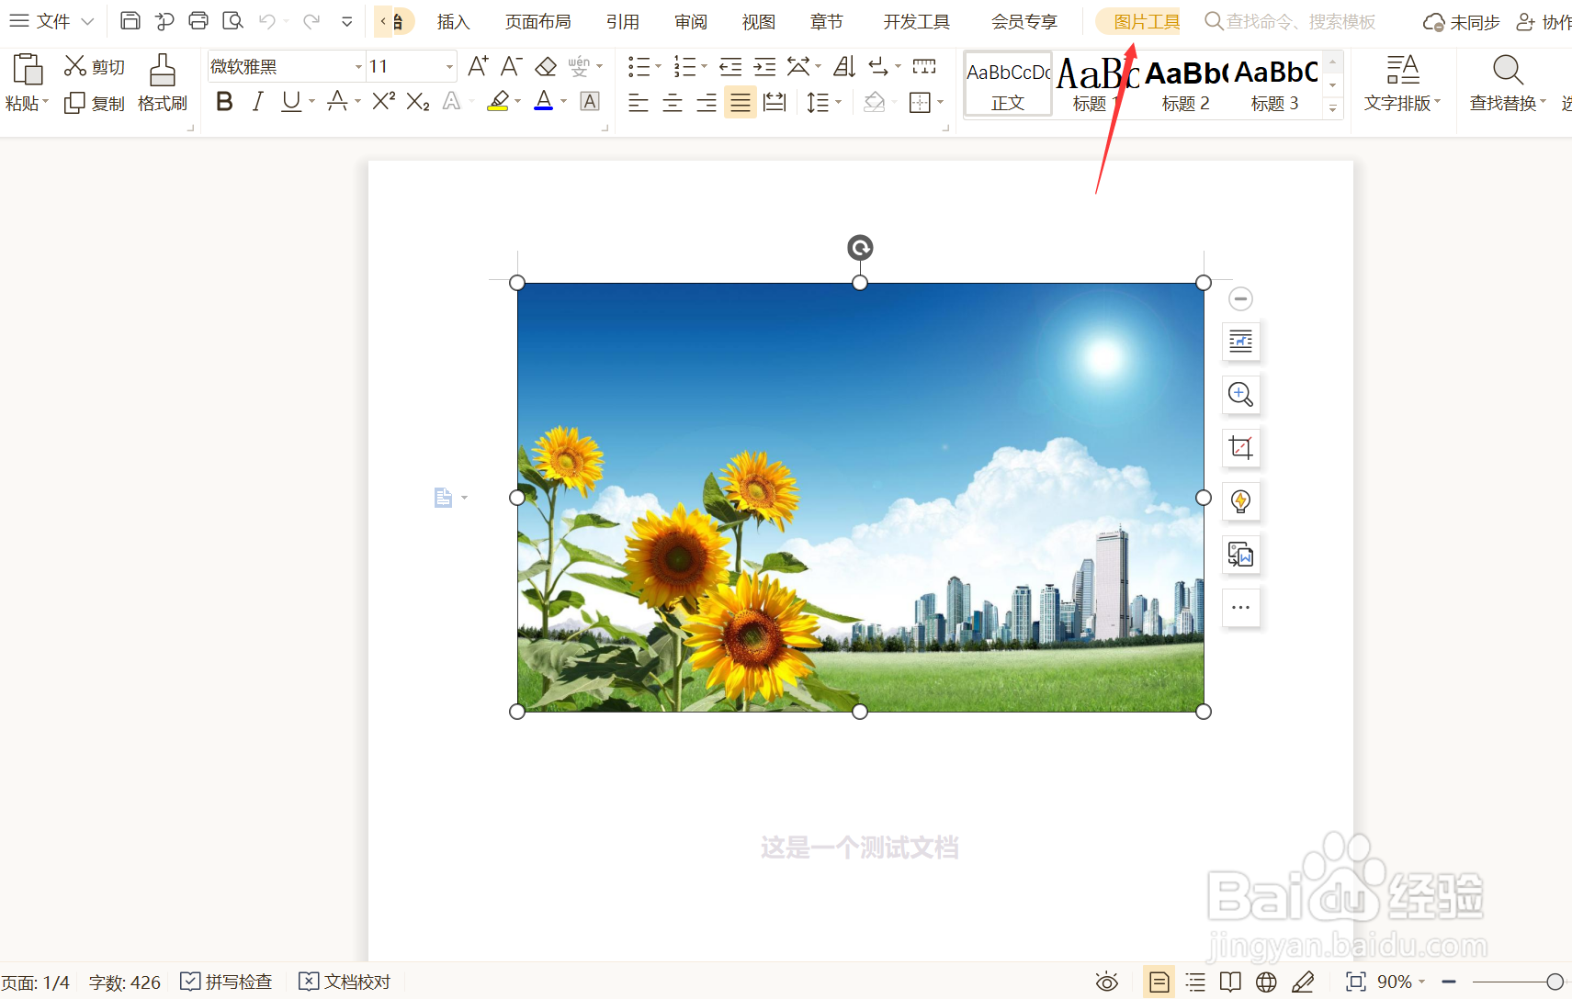
Task: Open the 图片工具 (Picture Tools) tab
Action: coord(1146,21)
